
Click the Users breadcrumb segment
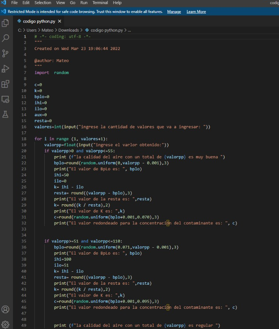(x=31, y=30)
